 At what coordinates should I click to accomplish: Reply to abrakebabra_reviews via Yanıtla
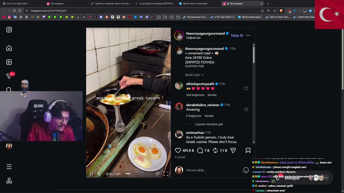[x=209, y=116]
